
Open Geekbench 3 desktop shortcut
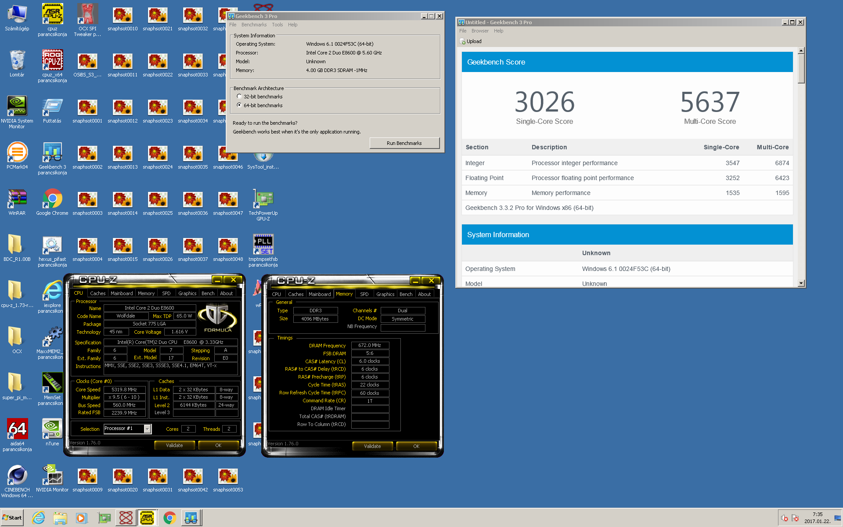[52, 158]
